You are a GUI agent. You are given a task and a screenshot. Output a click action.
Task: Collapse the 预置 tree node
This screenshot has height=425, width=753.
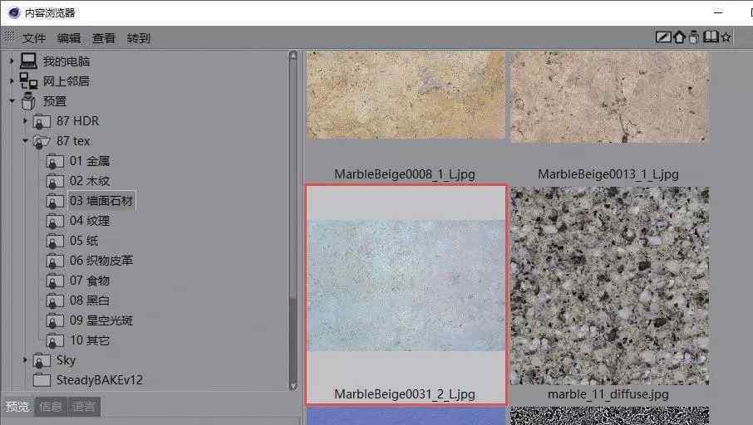click(12, 100)
